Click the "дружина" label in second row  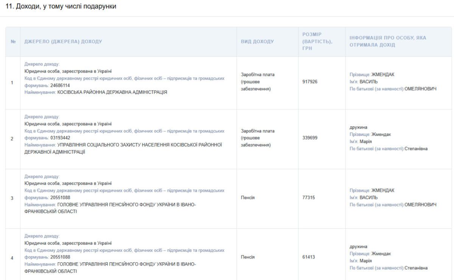[358, 128]
